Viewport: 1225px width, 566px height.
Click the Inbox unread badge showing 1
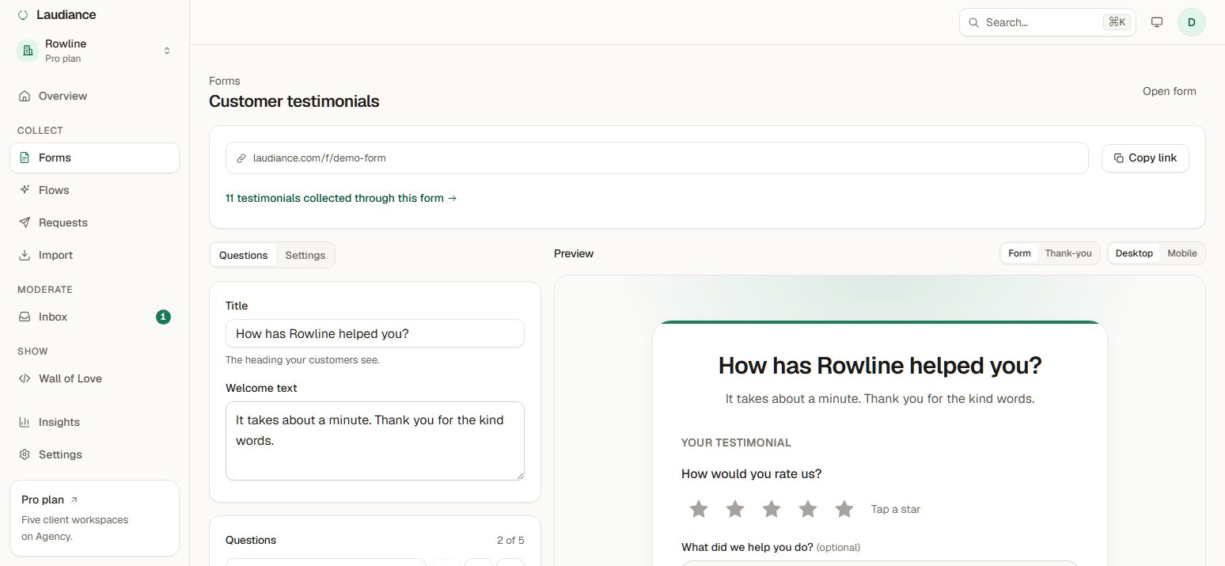tap(163, 317)
